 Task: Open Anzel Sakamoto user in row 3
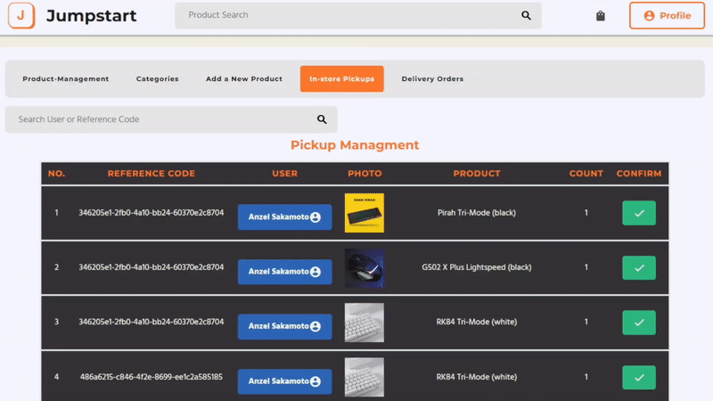(284, 326)
